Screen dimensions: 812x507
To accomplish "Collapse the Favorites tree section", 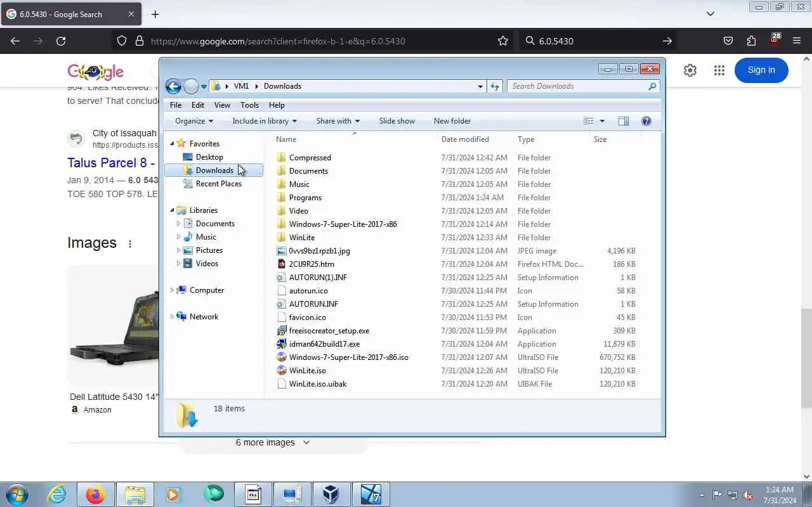I will coord(172,144).
